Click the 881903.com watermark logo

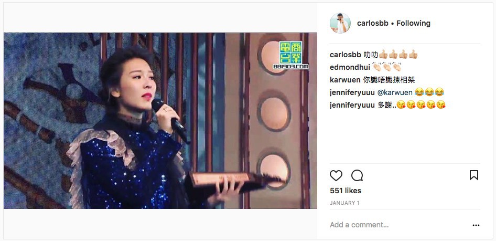point(291,55)
